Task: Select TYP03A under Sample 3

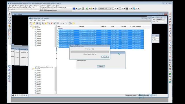Action: (x=39, y=76)
